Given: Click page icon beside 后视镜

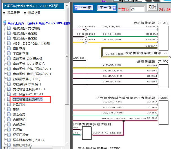Looking at the screenshot, I should coord(9,130).
